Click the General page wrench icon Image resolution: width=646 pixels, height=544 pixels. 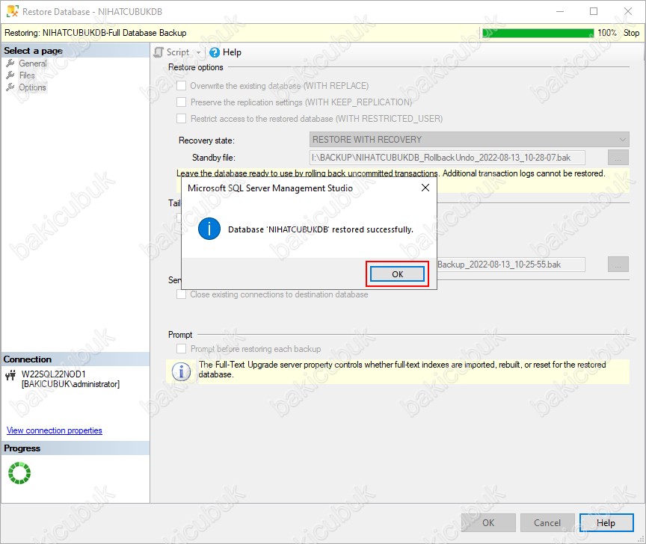[10, 63]
